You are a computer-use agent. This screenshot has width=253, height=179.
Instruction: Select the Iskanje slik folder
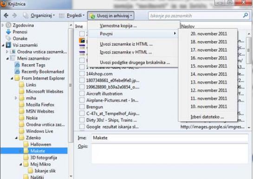click(x=45, y=171)
